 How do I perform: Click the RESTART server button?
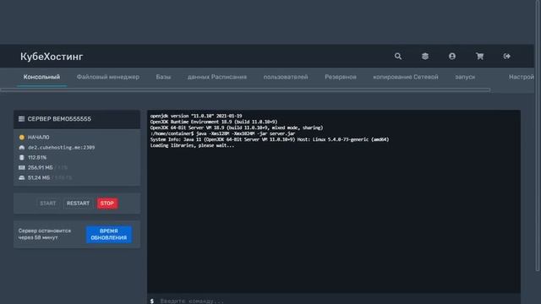(78, 204)
